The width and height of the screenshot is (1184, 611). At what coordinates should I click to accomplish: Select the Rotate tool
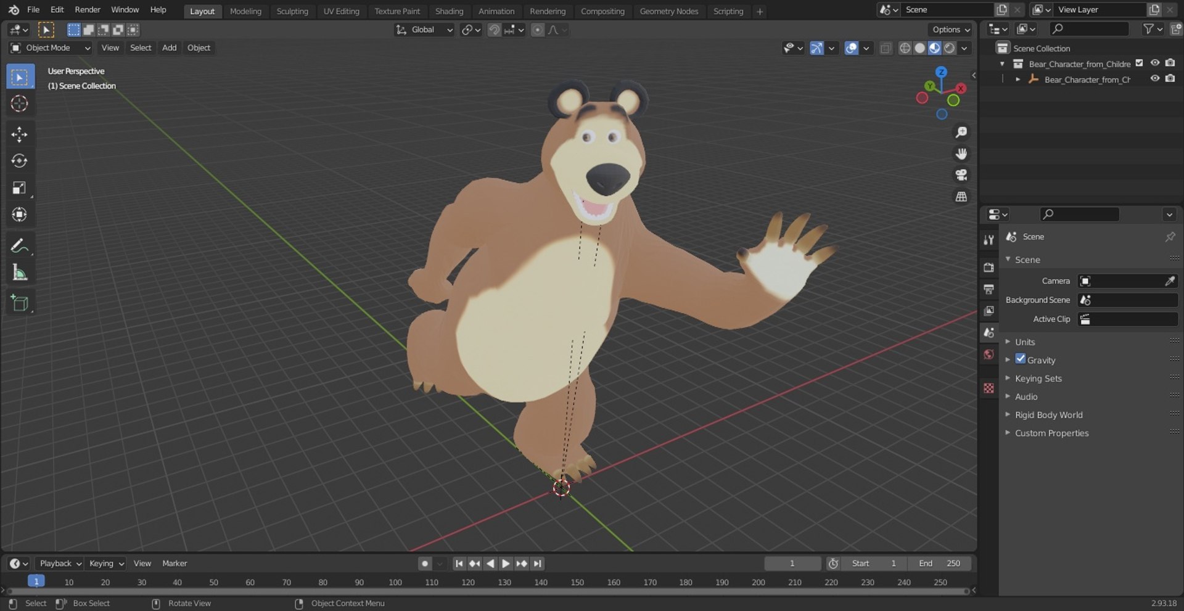pyautogui.click(x=20, y=161)
